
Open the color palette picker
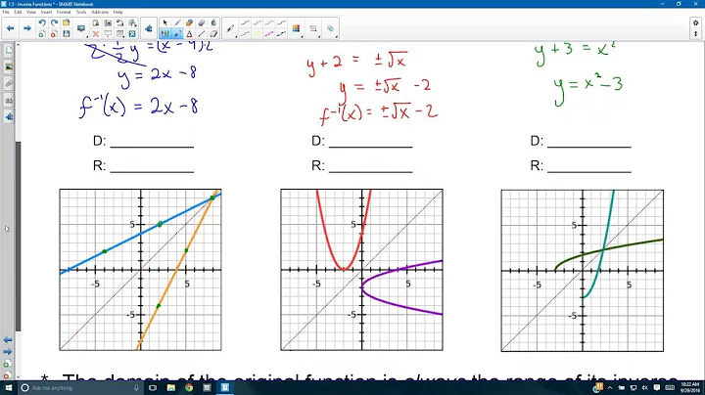point(296,28)
